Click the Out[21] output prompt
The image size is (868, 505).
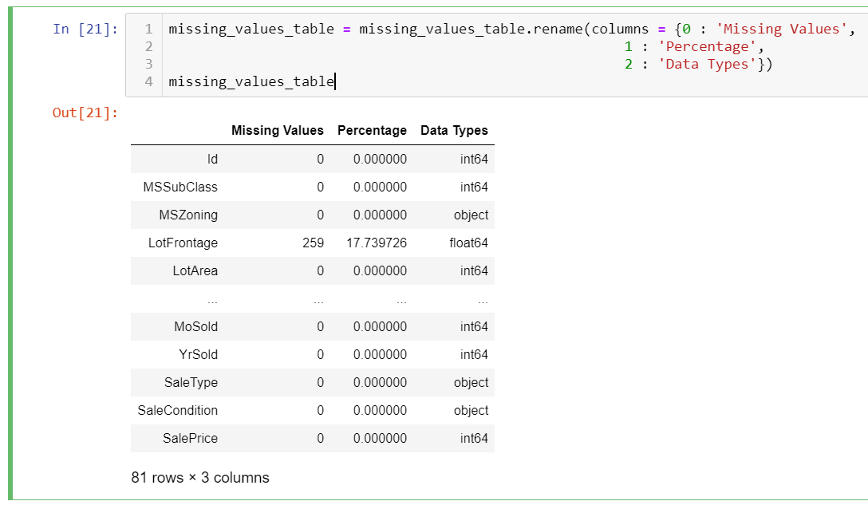(85, 112)
